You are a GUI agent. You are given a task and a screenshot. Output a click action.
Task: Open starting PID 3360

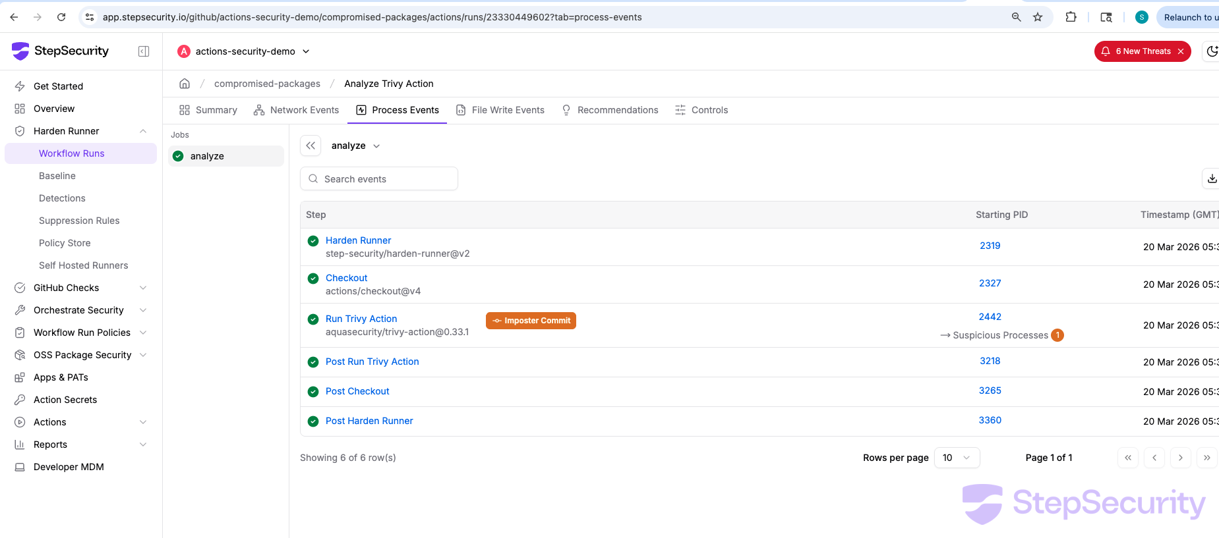[x=990, y=420]
